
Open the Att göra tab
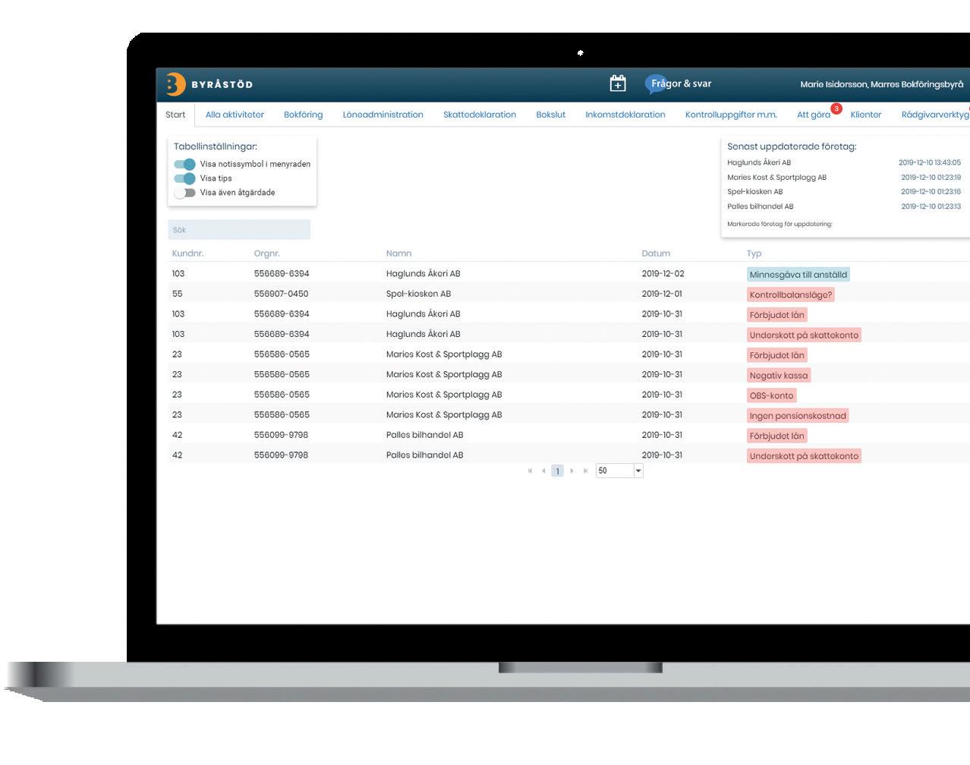click(x=813, y=115)
